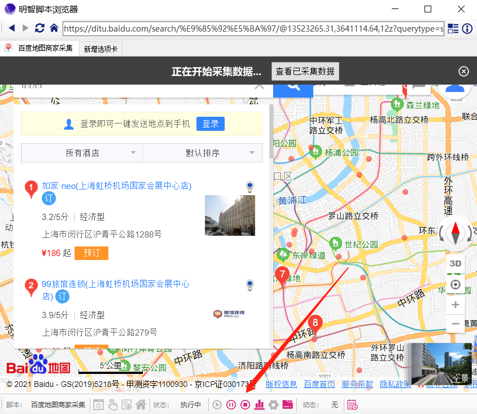Click result marker 1 in the list
This screenshot has width=477, height=414.
click(30, 189)
